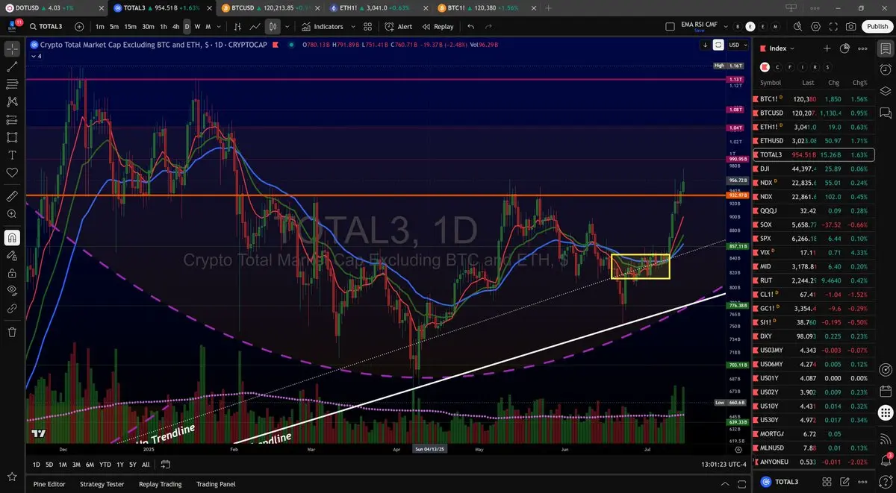Open the Replay Trading tab
The height and width of the screenshot is (493, 896).
pos(160,484)
